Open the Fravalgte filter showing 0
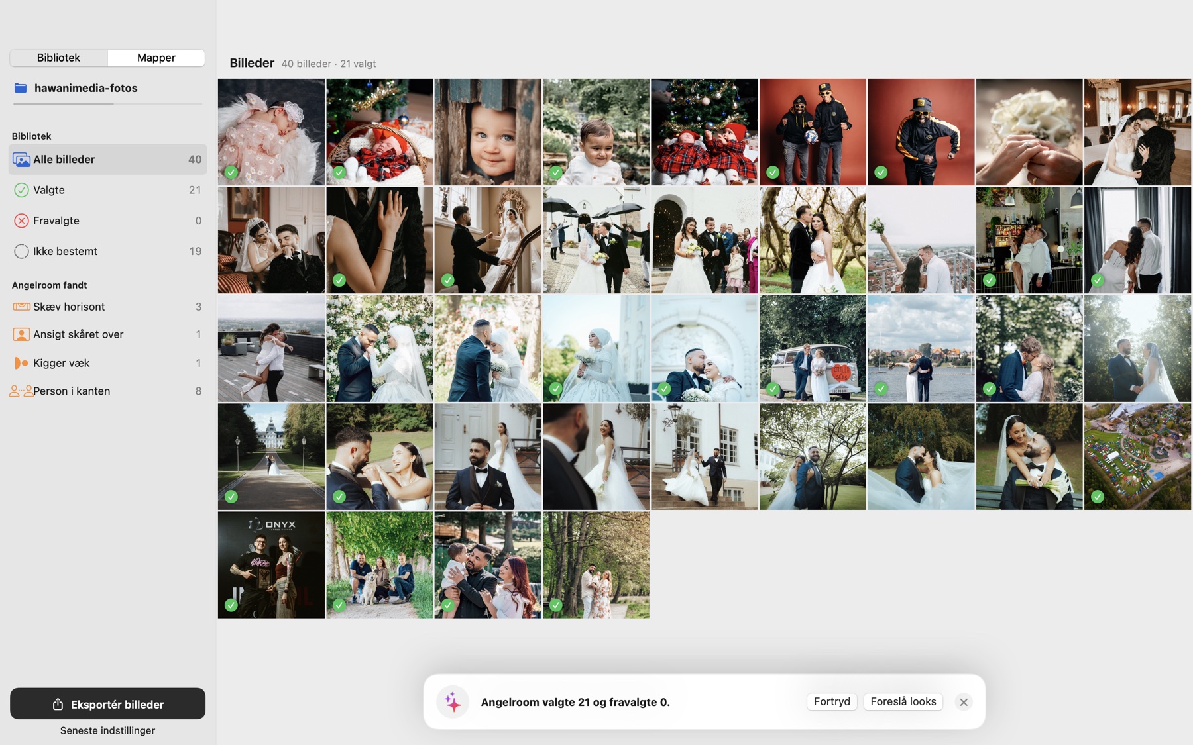 pyautogui.click(x=107, y=221)
